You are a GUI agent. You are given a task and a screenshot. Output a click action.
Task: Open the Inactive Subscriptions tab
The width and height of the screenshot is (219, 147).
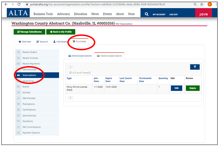(109, 56)
